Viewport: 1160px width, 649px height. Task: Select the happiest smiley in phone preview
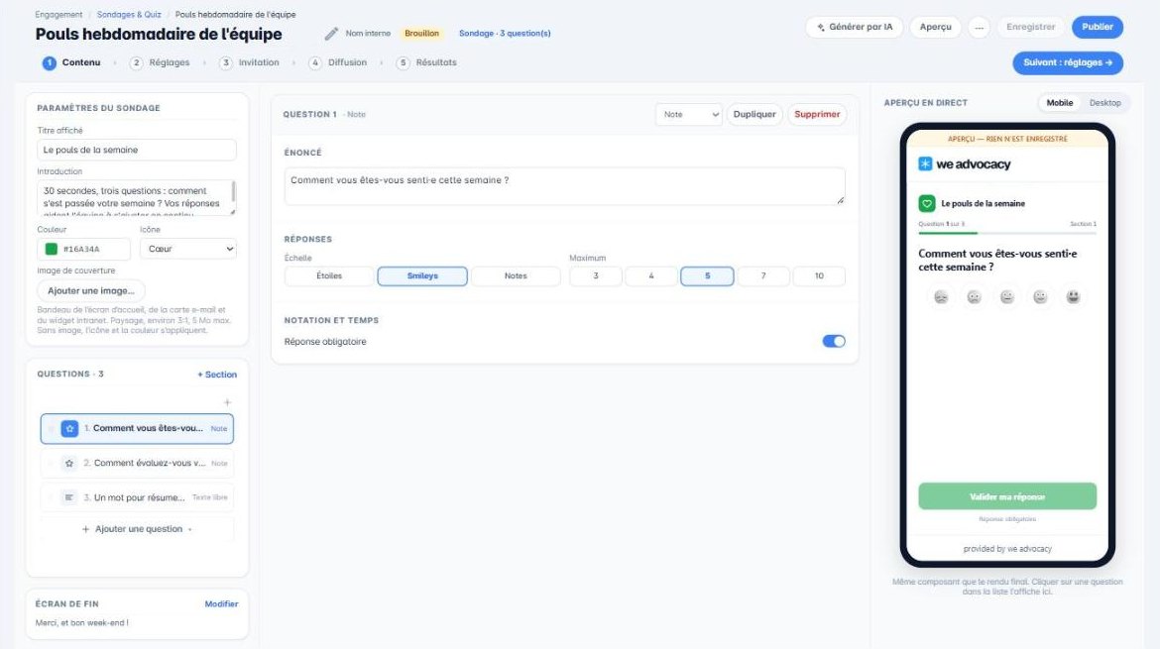(1073, 297)
